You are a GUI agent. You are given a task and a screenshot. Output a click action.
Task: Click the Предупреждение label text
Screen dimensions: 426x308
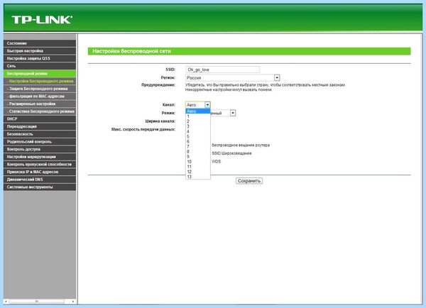[x=158, y=85]
